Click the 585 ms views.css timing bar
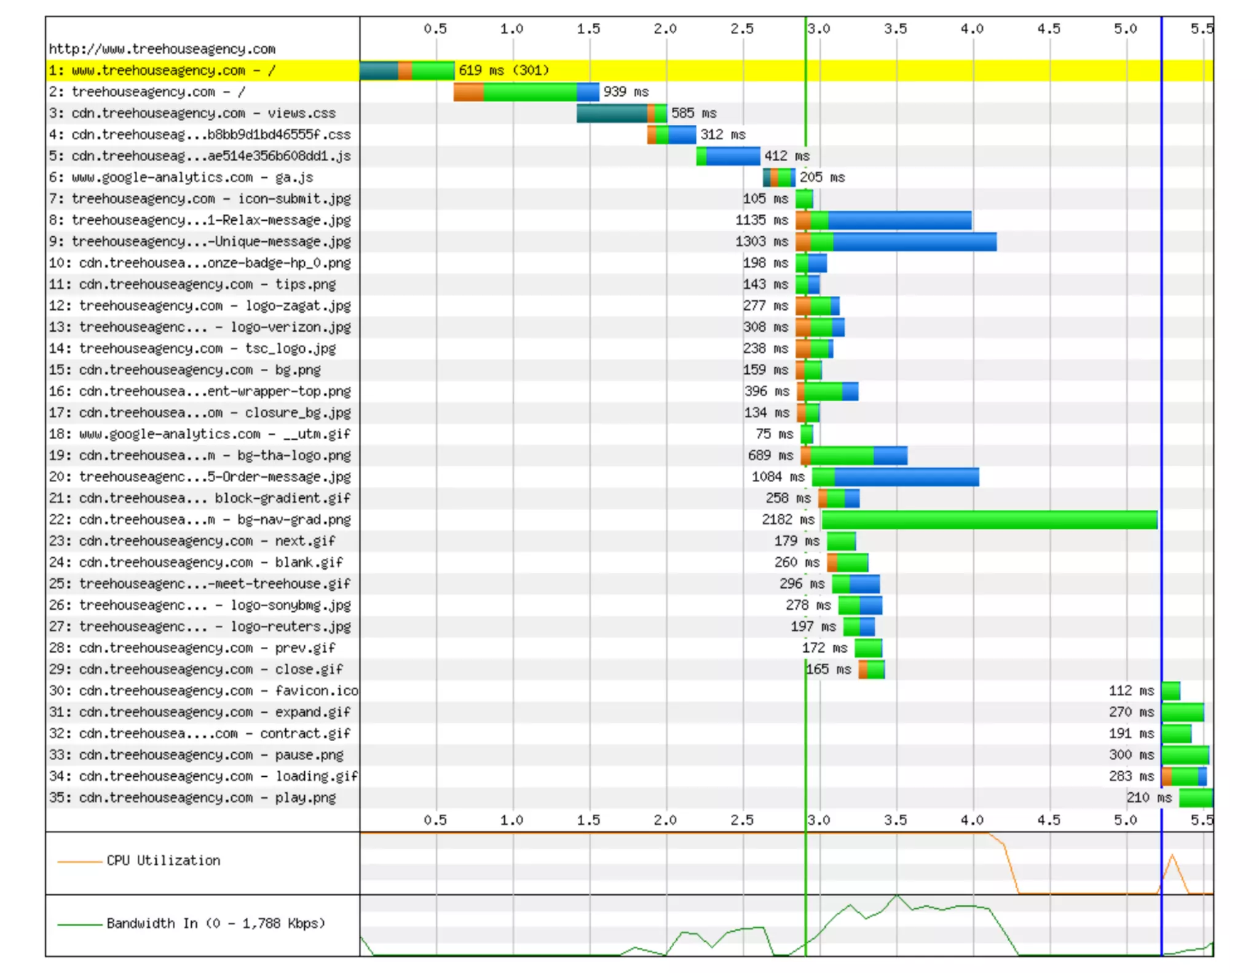Viewport: 1259px width, 973px height. [x=621, y=113]
